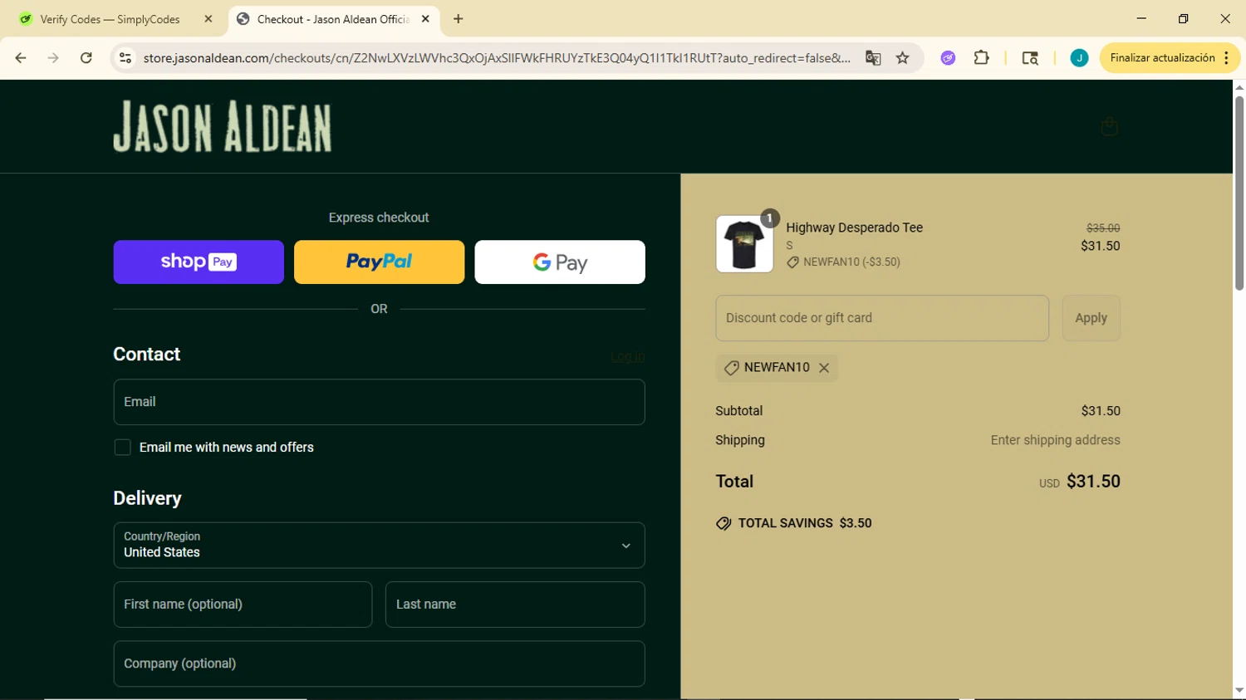Open the J profile avatar
Viewport: 1246px width, 700px height.
point(1079,58)
